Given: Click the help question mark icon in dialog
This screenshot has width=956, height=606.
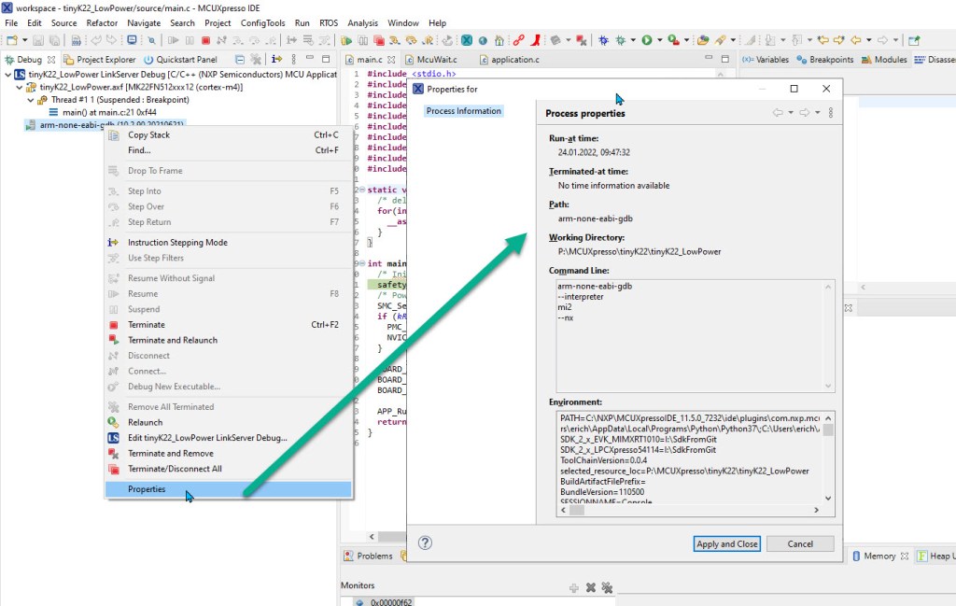Looking at the screenshot, I should 425,543.
